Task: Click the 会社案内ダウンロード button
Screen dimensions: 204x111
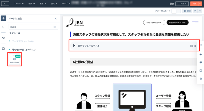Action: coord(178,22)
